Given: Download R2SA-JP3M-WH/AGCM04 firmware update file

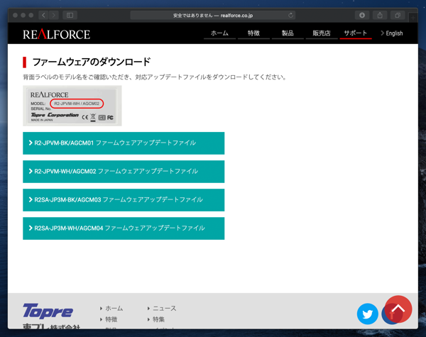Looking at the screenshot, I should (124, 228).
